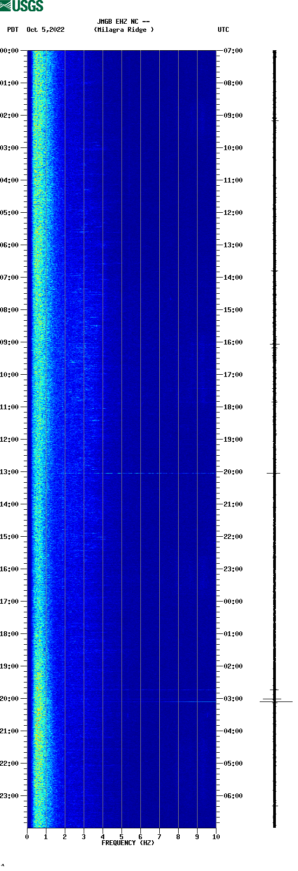298x871 pixels.
Task: Click the 15:00 UTC time label
Action: 233,310
